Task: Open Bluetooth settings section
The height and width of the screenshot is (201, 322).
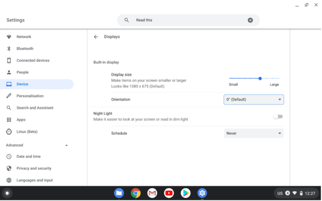Action: 25,49
